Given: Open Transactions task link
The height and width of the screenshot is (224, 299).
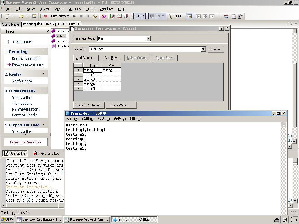Looking at the screenshot, I should point(22,104).
